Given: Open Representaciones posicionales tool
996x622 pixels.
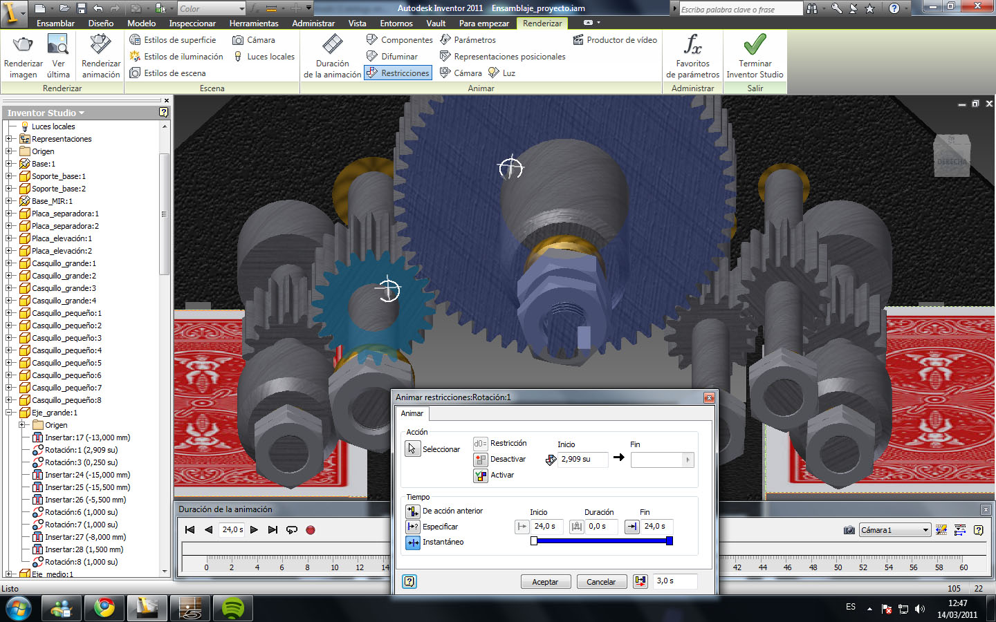Looking at the screenshot, I should pos(503,57).
